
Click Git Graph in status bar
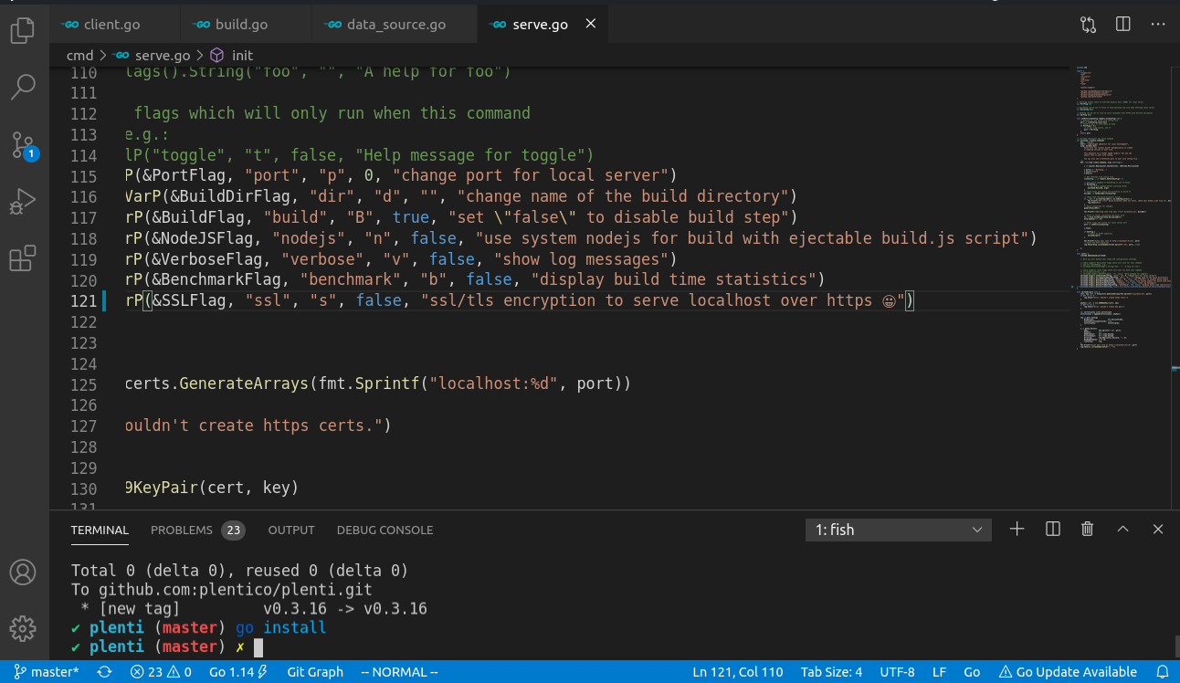pos(315,672)
